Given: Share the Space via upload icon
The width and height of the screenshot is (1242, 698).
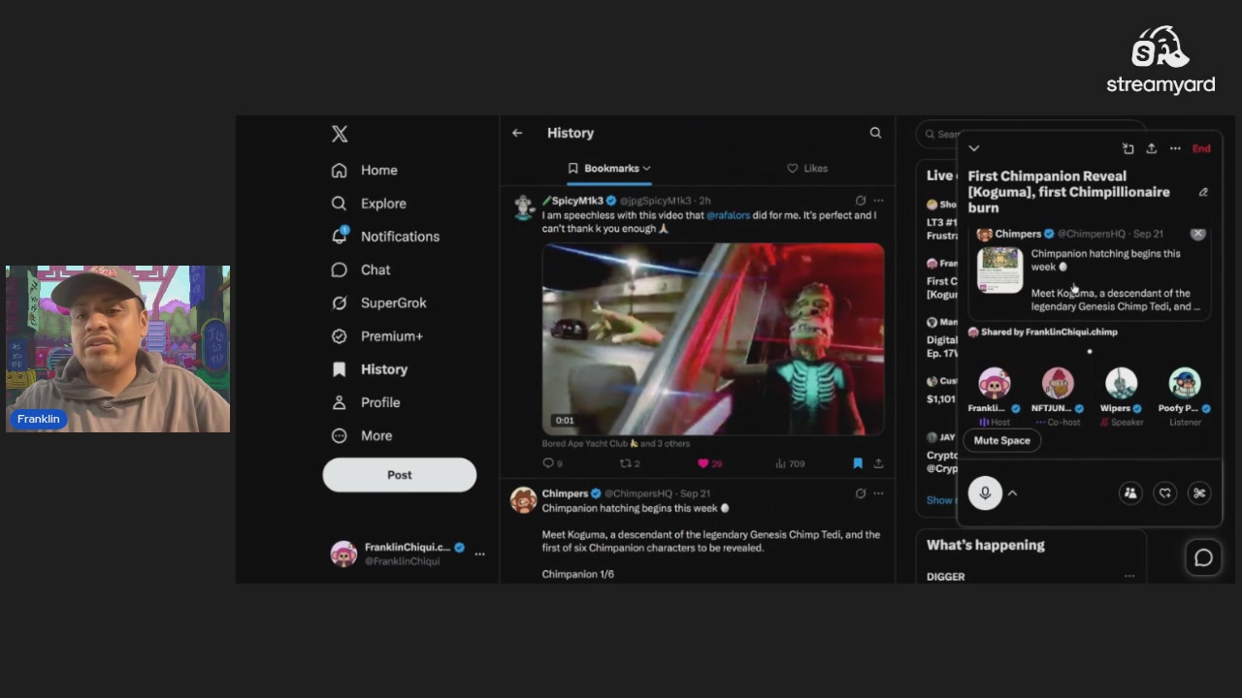Looking at the screenshot, I should [x=1151, y=148].
